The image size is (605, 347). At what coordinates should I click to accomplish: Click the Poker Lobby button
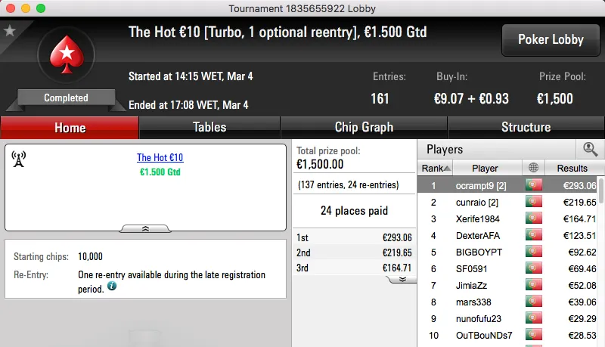550,40
